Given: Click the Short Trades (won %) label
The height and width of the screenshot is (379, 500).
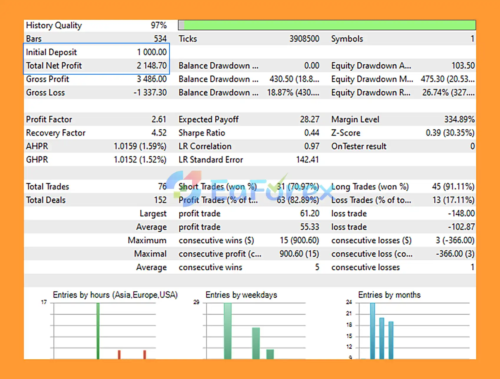Looking at the screenshot, I should (217, 187).
